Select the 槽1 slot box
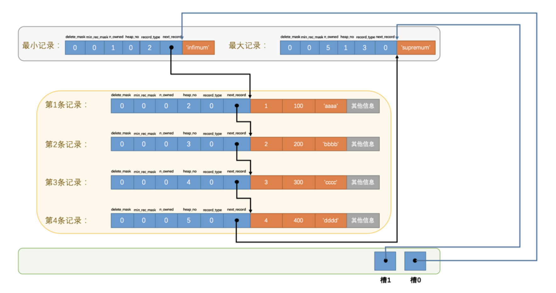The height and width of the screenshot is (293, 556). point(385,261)
